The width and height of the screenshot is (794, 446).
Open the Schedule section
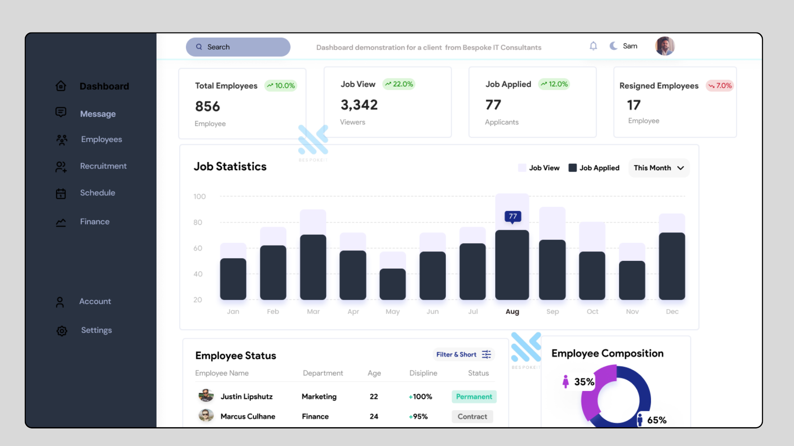coord(97,192)
